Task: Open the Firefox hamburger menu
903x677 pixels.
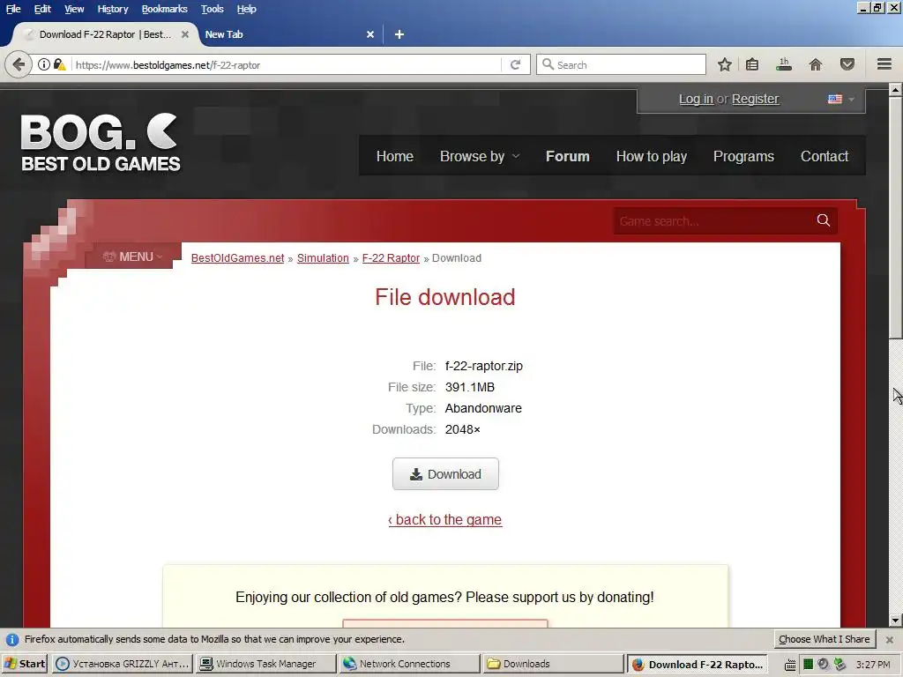Action: click(884, 64)
